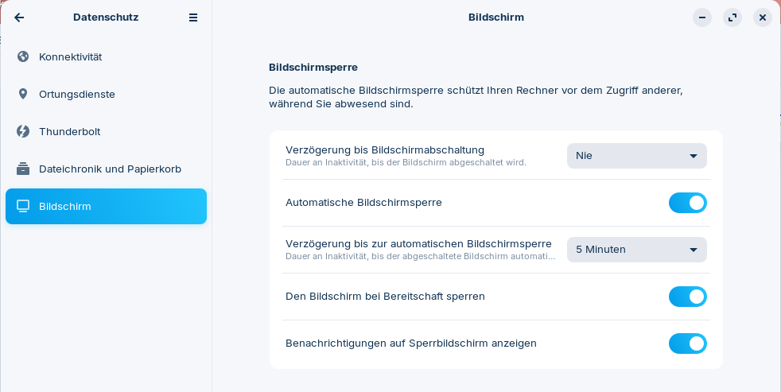Click the location pin icon for Ortungsdienste
The width and height of the screenshot is (781, 392).
(23, 94)
